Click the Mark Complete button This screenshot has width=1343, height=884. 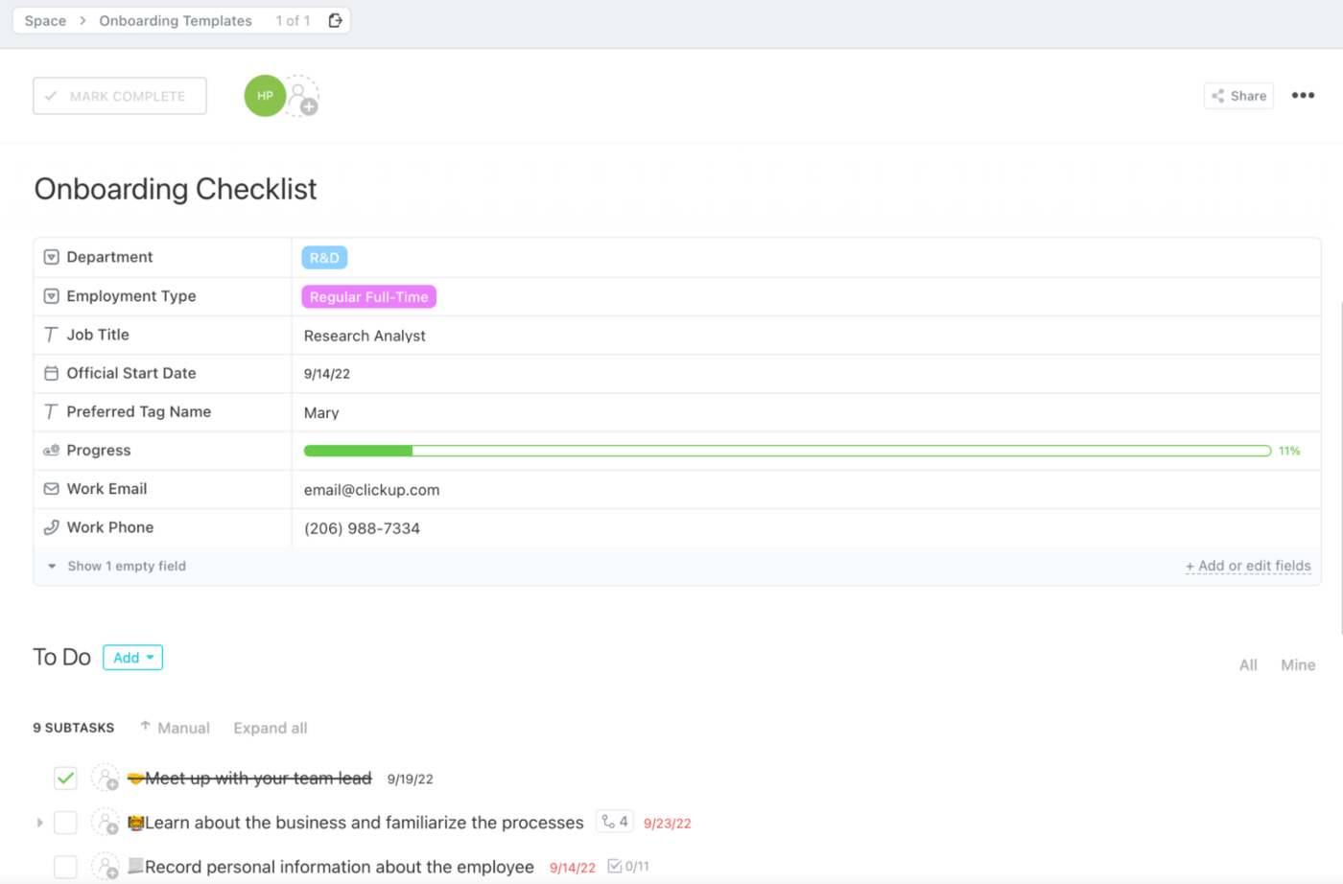click(x=120, y=96)
